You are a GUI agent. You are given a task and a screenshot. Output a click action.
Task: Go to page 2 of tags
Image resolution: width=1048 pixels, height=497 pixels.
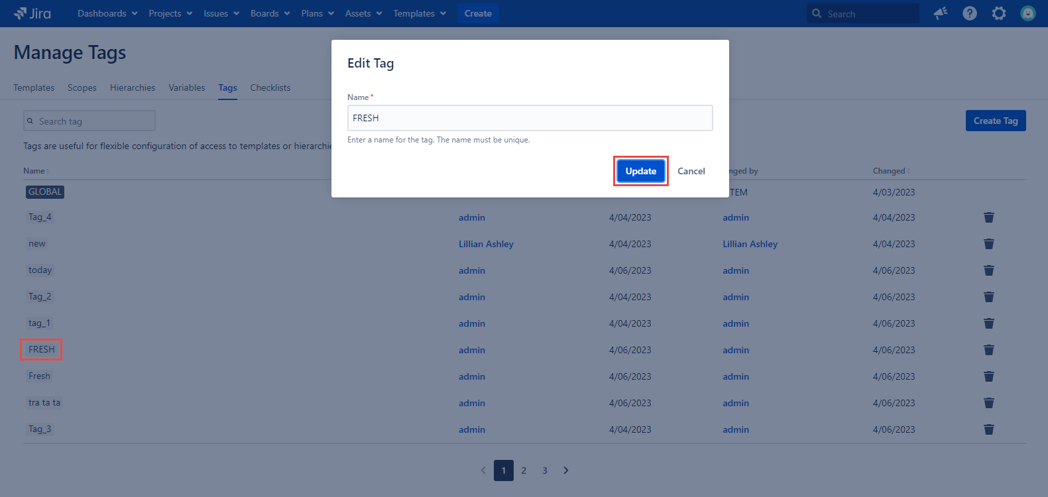point(524,470)
